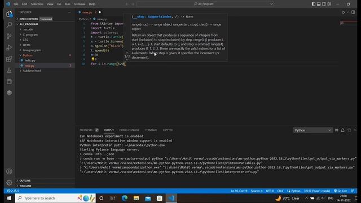Open Run and Debug view
The width and height of the screenshot is (361, 203).
[9, 47]
